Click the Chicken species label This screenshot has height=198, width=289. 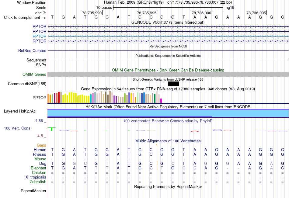point(39,172)
